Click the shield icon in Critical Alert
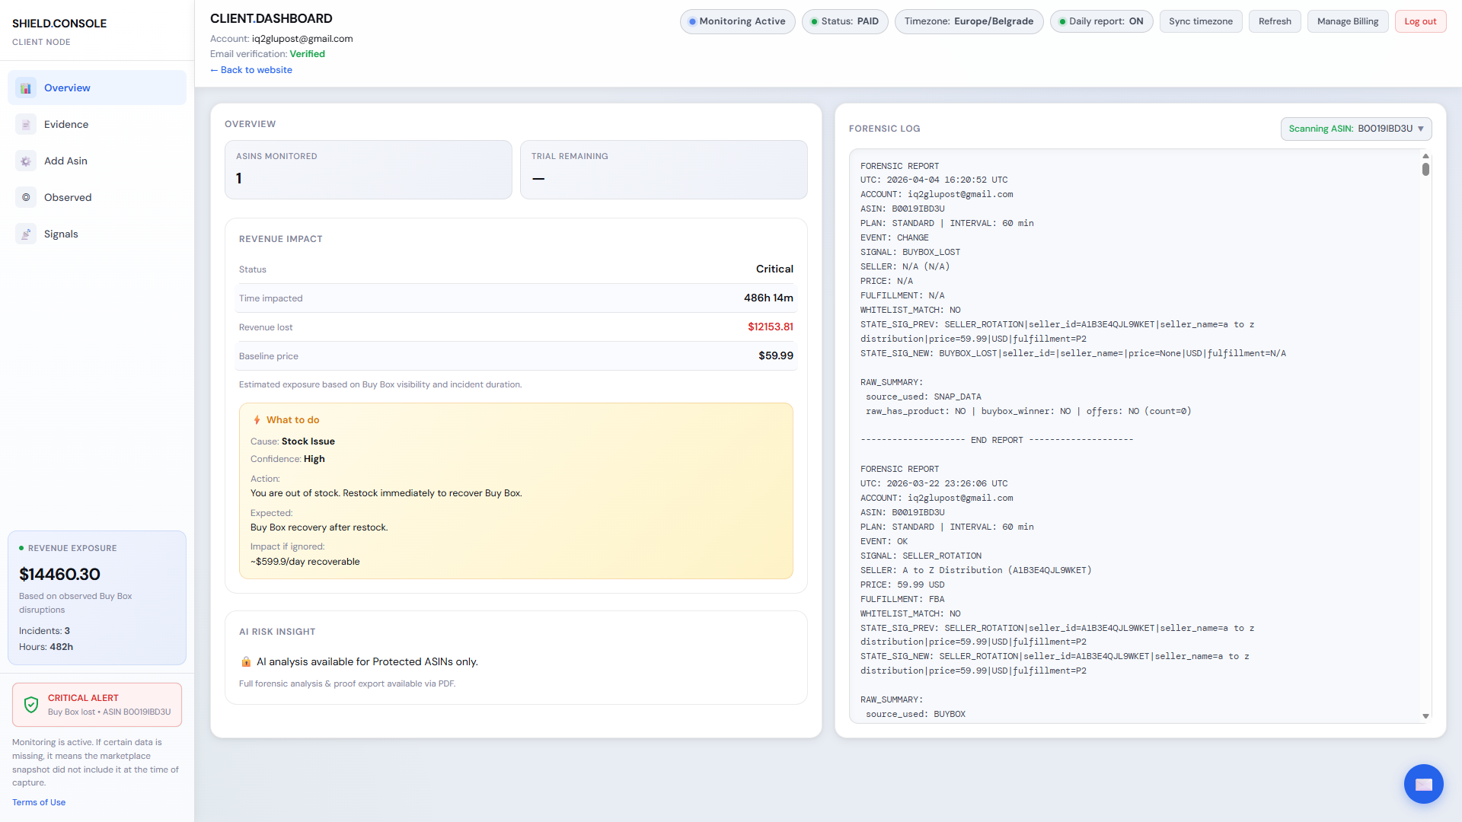The width and height of the screenshot is (1462, 822). tap(31, 705)
